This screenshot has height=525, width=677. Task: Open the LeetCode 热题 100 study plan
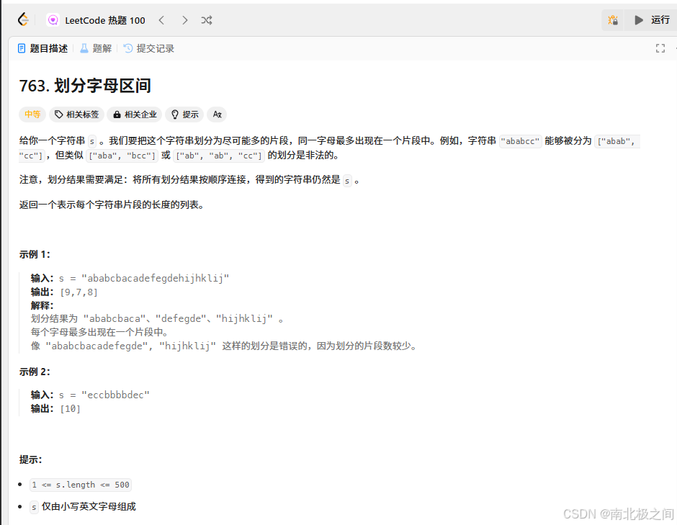click(x=105, y=20)
